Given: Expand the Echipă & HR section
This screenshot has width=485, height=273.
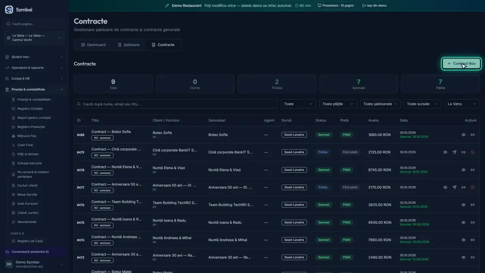Looking at the screenshot, I should [34, 78].
